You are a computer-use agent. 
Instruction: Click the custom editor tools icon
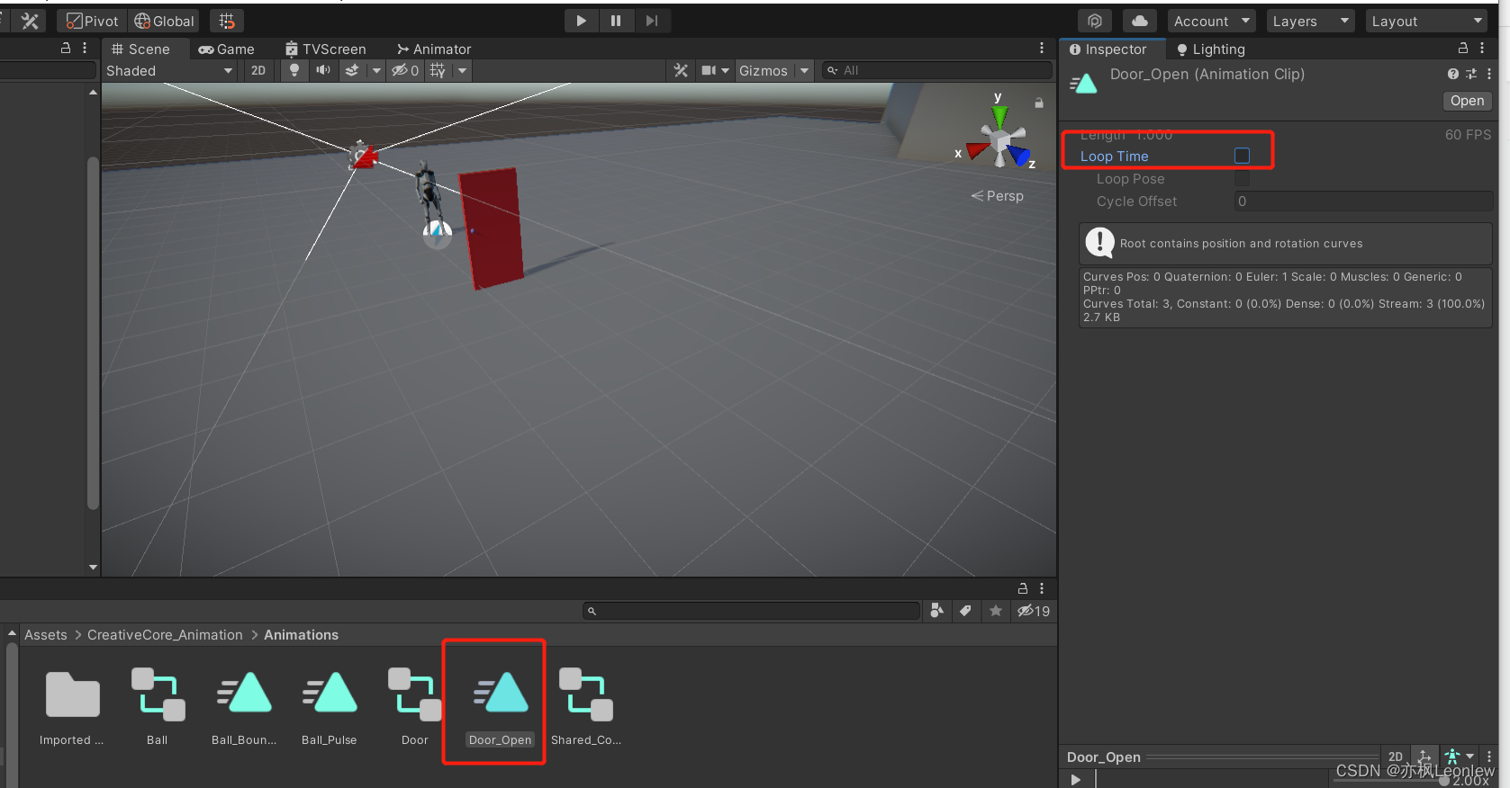pos(30,21)
